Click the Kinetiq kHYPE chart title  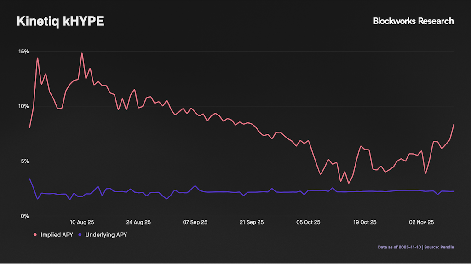60,21
